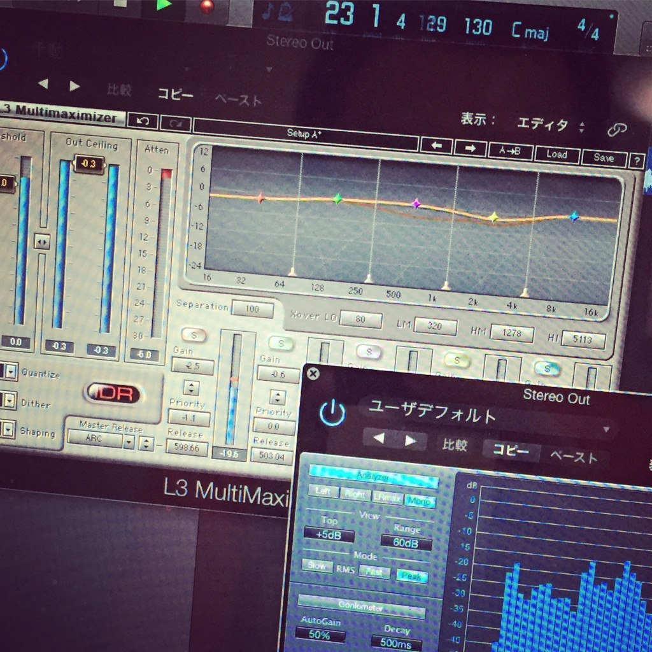The width and height of the screenshot is (652, 652).
Task: Click the Top +5dB value field
Action: coord(329,535)
